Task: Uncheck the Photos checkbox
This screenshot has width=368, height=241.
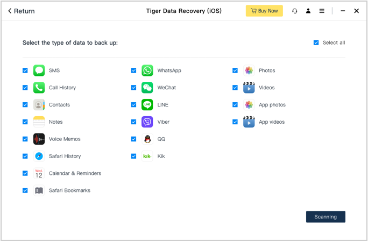Action: 235,70
